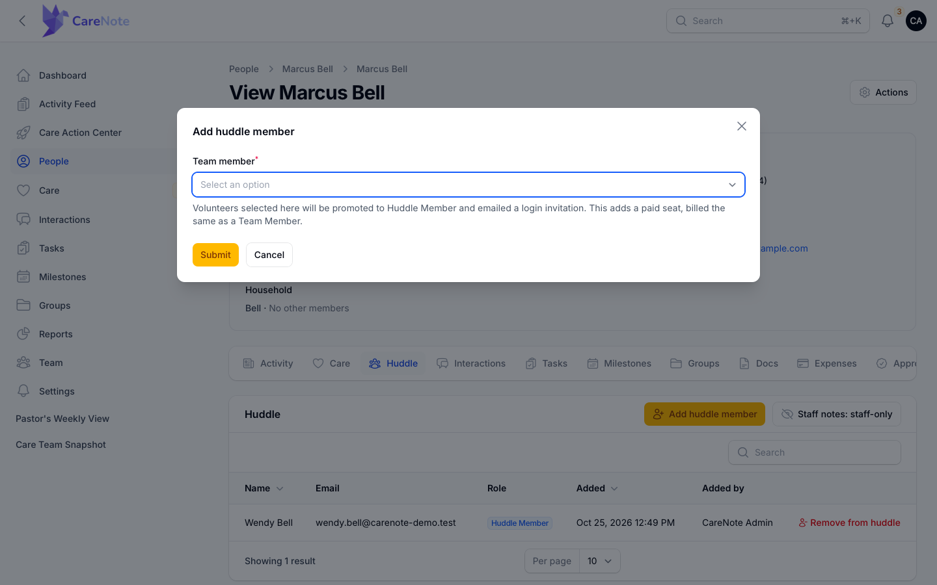Open the Milestones tab

pos(619,363)
